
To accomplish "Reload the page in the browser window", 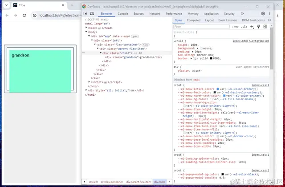I will pos(24,16).
